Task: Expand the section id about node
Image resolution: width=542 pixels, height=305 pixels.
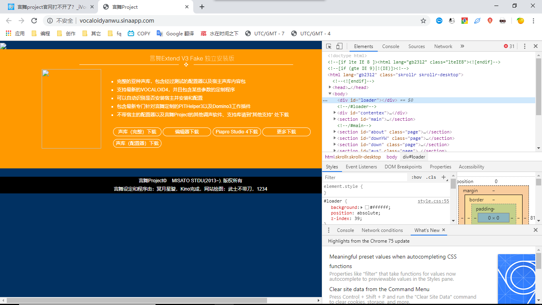Action: point(335,132)
